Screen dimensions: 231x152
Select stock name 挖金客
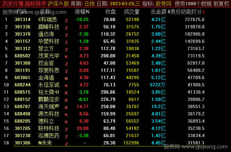point(46,63)
